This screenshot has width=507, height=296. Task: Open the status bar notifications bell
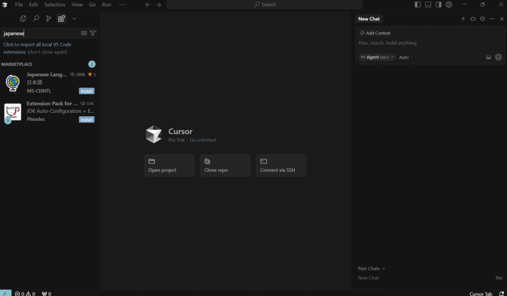(x=502, y=294)
